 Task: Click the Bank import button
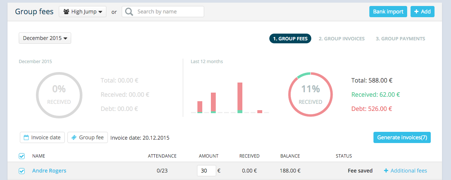tap(388, 12)
